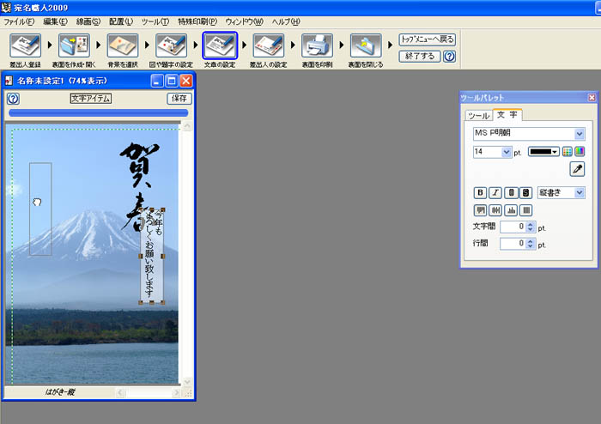Increase the 文字間 spacing value
Image resolution: width=601 pixels, height=424 pixels.
click(530, 224)
